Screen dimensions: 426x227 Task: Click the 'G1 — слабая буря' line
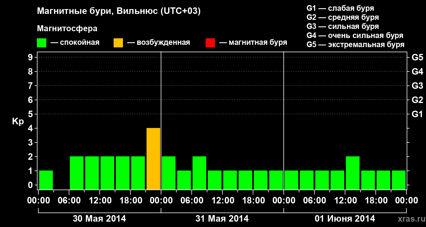(x=340, y=8)
